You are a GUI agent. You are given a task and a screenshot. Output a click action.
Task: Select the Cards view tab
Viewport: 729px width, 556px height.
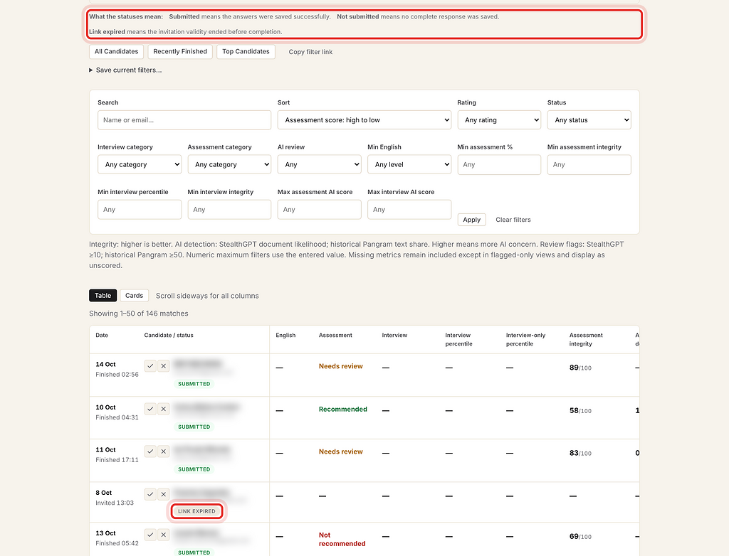134,295
